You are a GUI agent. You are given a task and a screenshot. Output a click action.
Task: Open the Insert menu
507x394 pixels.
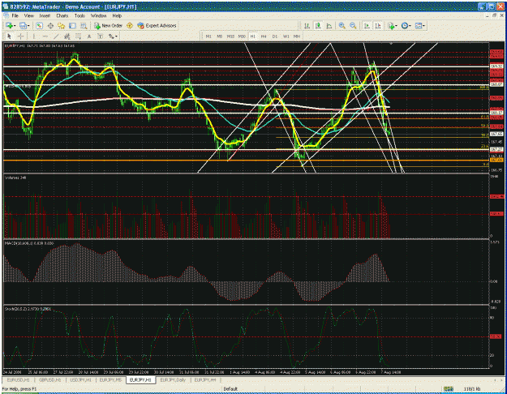coord(45,15)
